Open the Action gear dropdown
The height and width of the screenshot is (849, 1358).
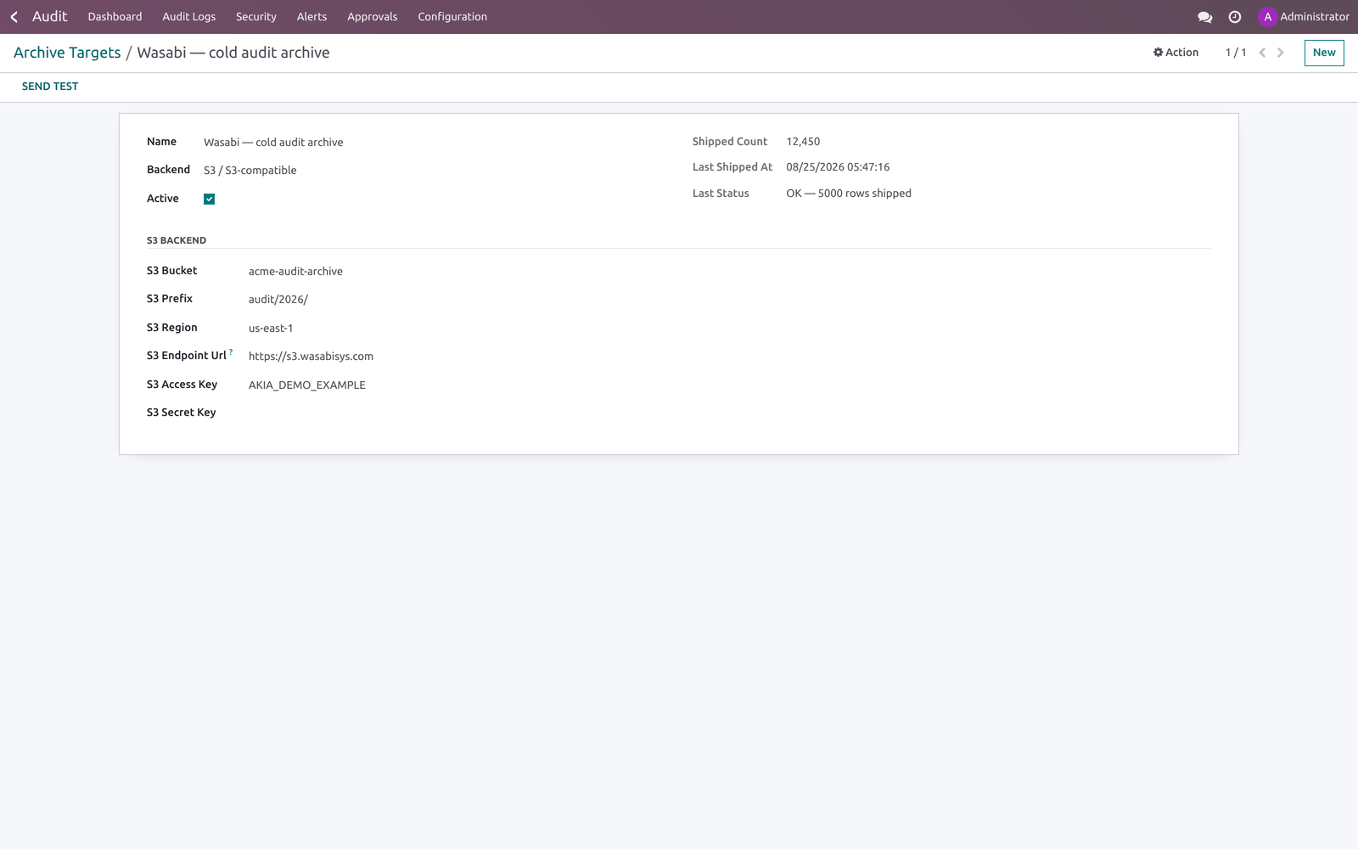(1176, 53)
